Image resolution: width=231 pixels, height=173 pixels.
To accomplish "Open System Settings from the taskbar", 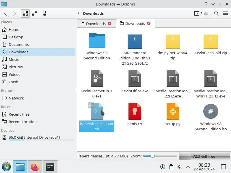I will click(x=50, y=167).
